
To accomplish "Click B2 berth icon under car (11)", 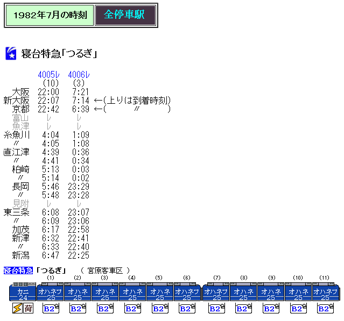I will 325,308.
